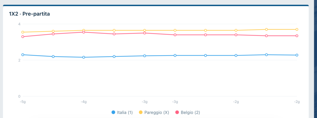Select the final Belgio data point
The image size is (317, 118).
point(297,36)
